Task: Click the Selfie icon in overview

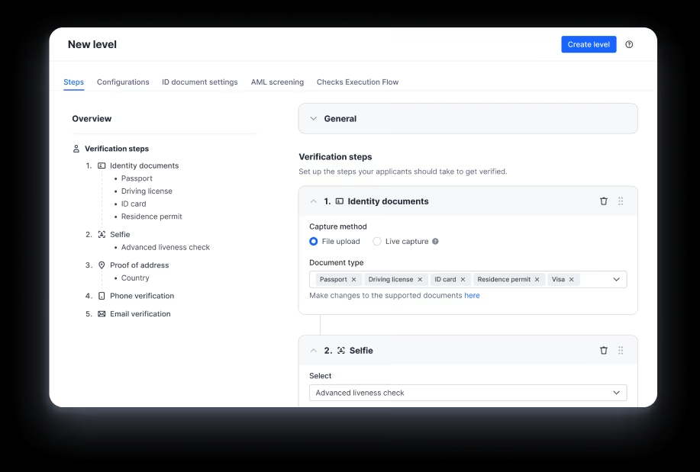Action: [102, 234]
